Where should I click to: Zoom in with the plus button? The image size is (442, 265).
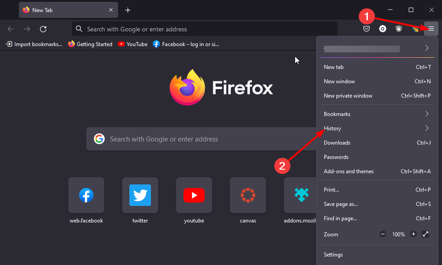point(413,234)
